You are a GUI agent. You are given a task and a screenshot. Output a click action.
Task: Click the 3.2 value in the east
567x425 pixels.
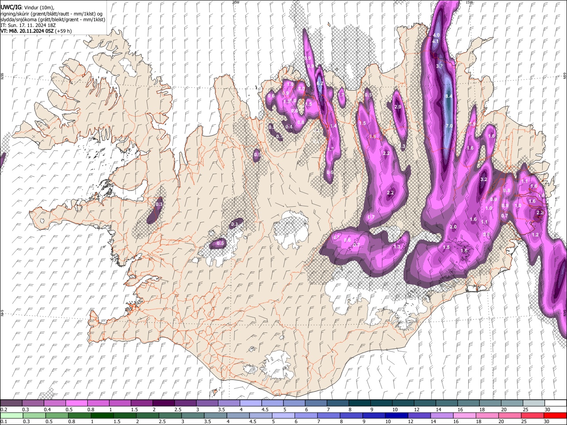tap(484, 179)
